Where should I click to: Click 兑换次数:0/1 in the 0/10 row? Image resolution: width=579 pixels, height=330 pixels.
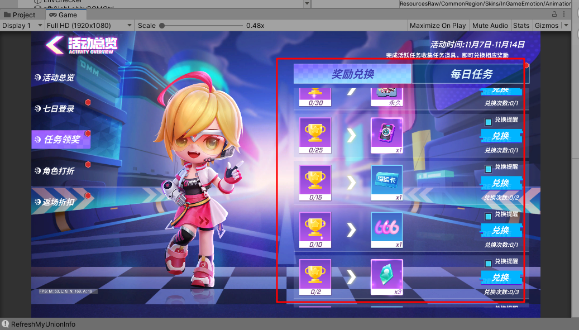[x=501, y=245]
